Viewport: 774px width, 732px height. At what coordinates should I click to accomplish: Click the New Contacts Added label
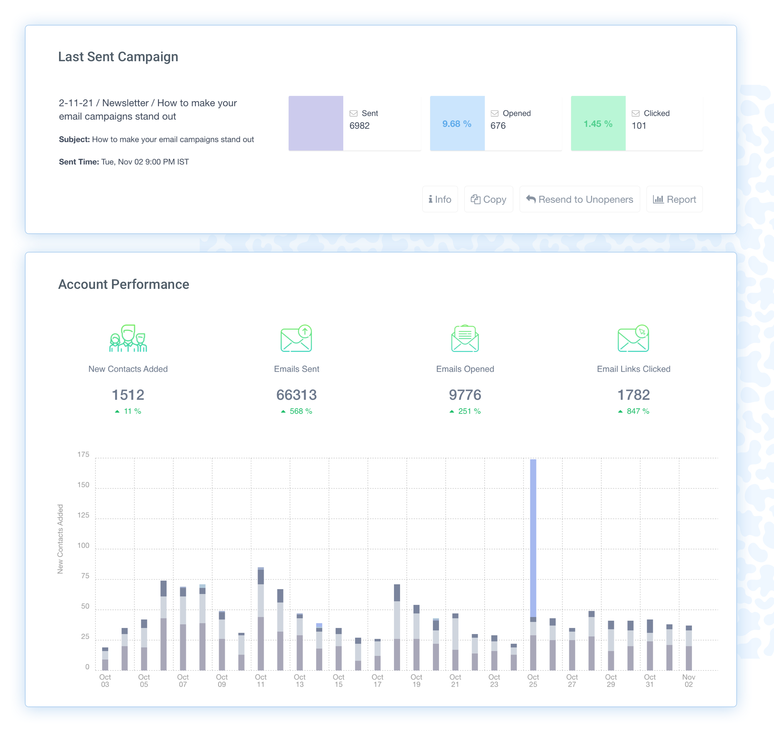(x=128, y=369)
